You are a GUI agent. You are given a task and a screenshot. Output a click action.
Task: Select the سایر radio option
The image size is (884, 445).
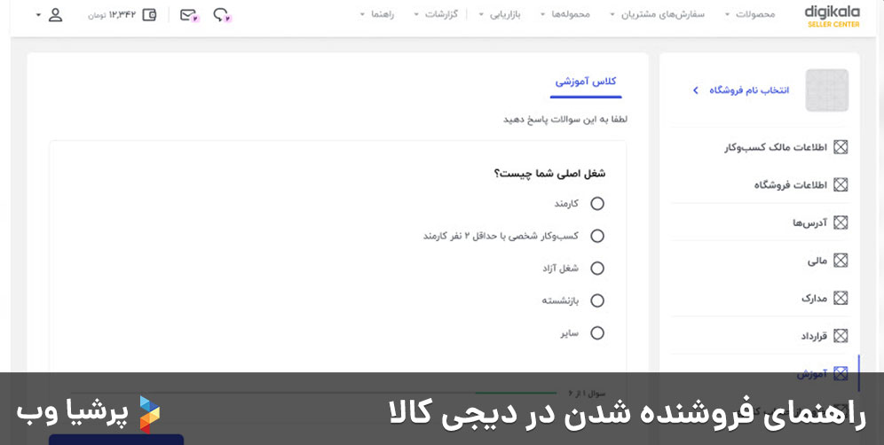(597, 333)
